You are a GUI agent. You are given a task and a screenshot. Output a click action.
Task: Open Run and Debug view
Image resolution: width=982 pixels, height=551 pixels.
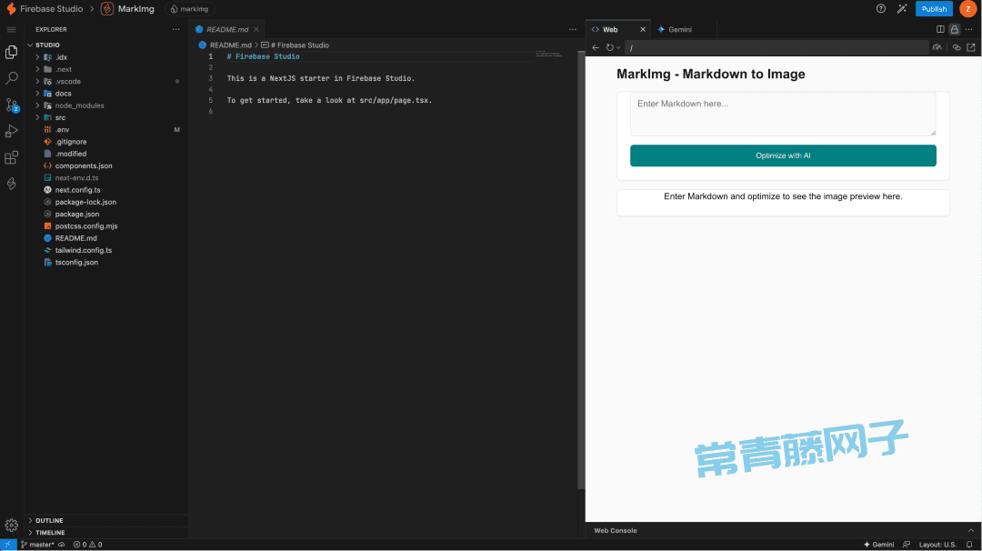click(x=11, y=131)
